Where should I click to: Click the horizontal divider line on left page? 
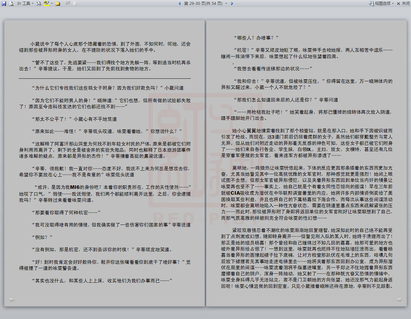click(x=104, y=78)
